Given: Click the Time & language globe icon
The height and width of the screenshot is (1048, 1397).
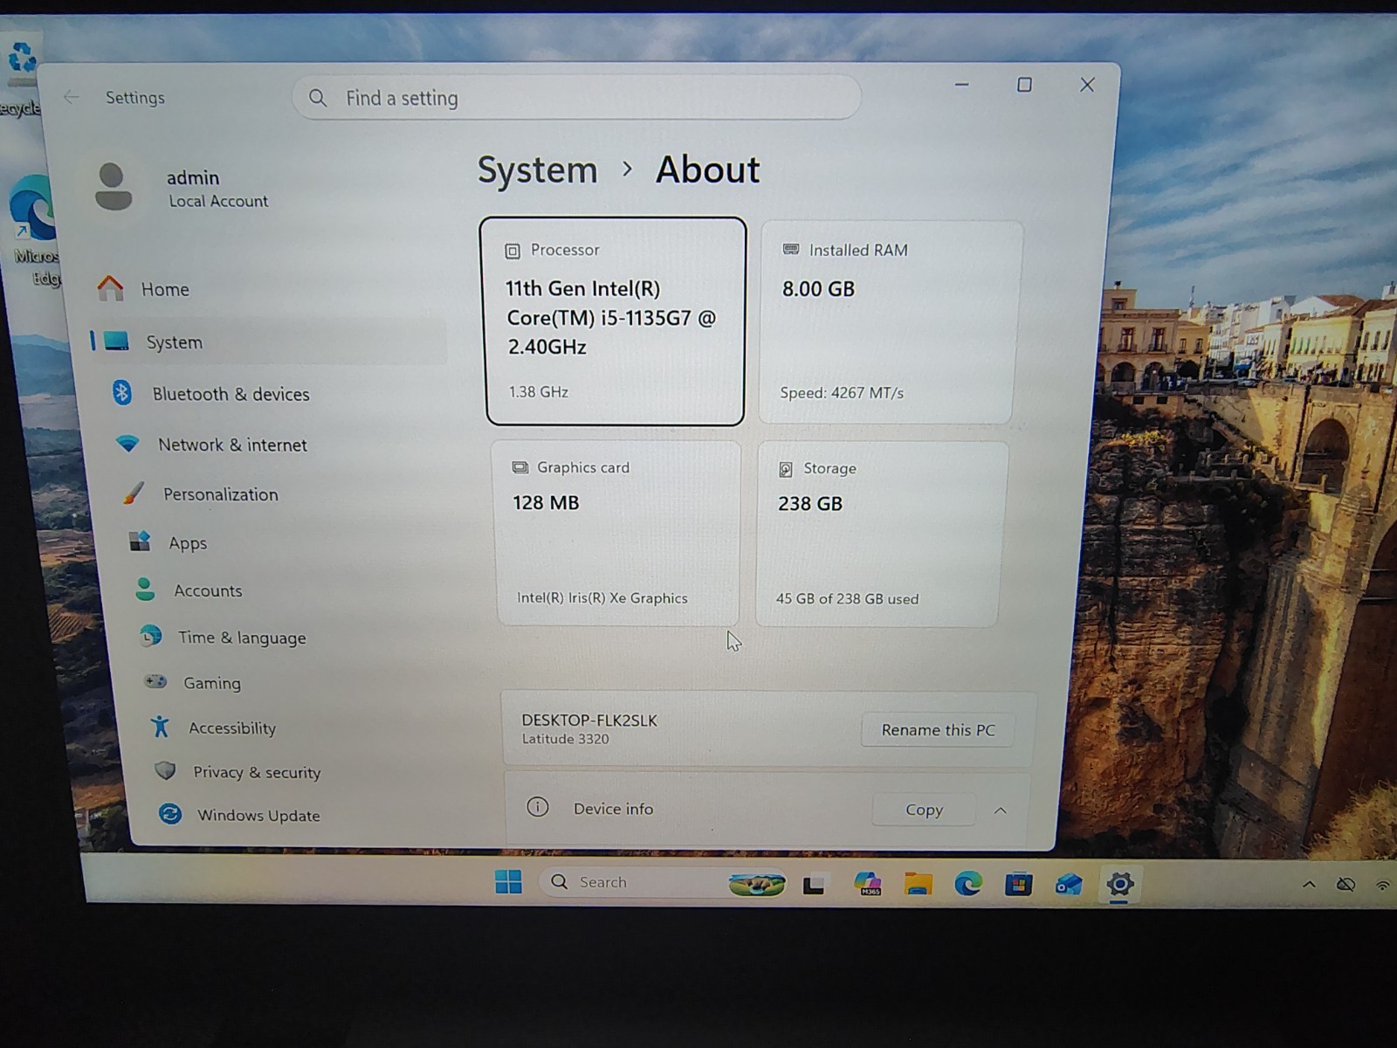Looking at the screenshot, I should 151,636.
